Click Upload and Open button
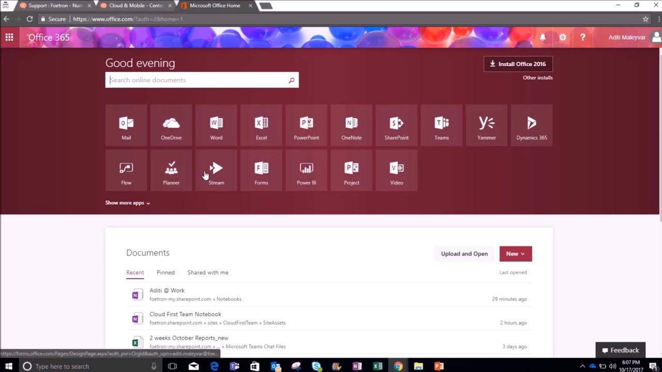662x372 pixels. tap(464, 254)
